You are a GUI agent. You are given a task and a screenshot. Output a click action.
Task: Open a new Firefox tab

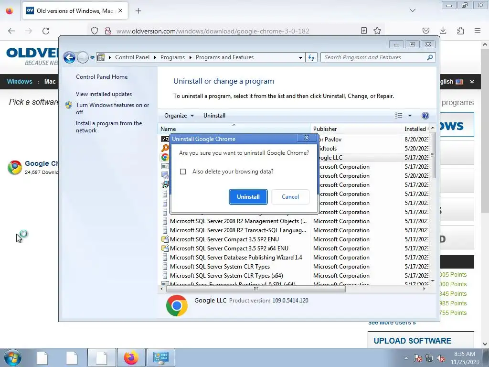138,11
